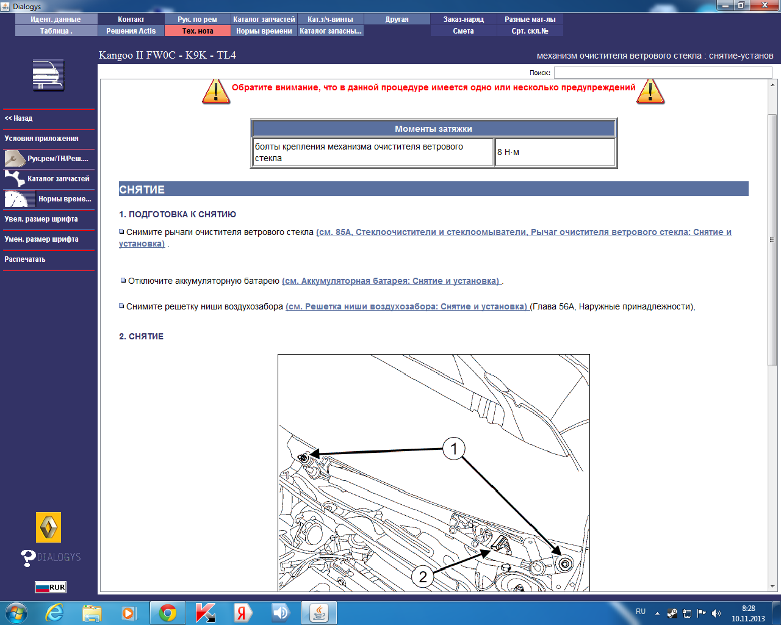The image size is (781, 625).
Task: Launch Internet Explorer from the taskbar
Action: coord(55,613)
